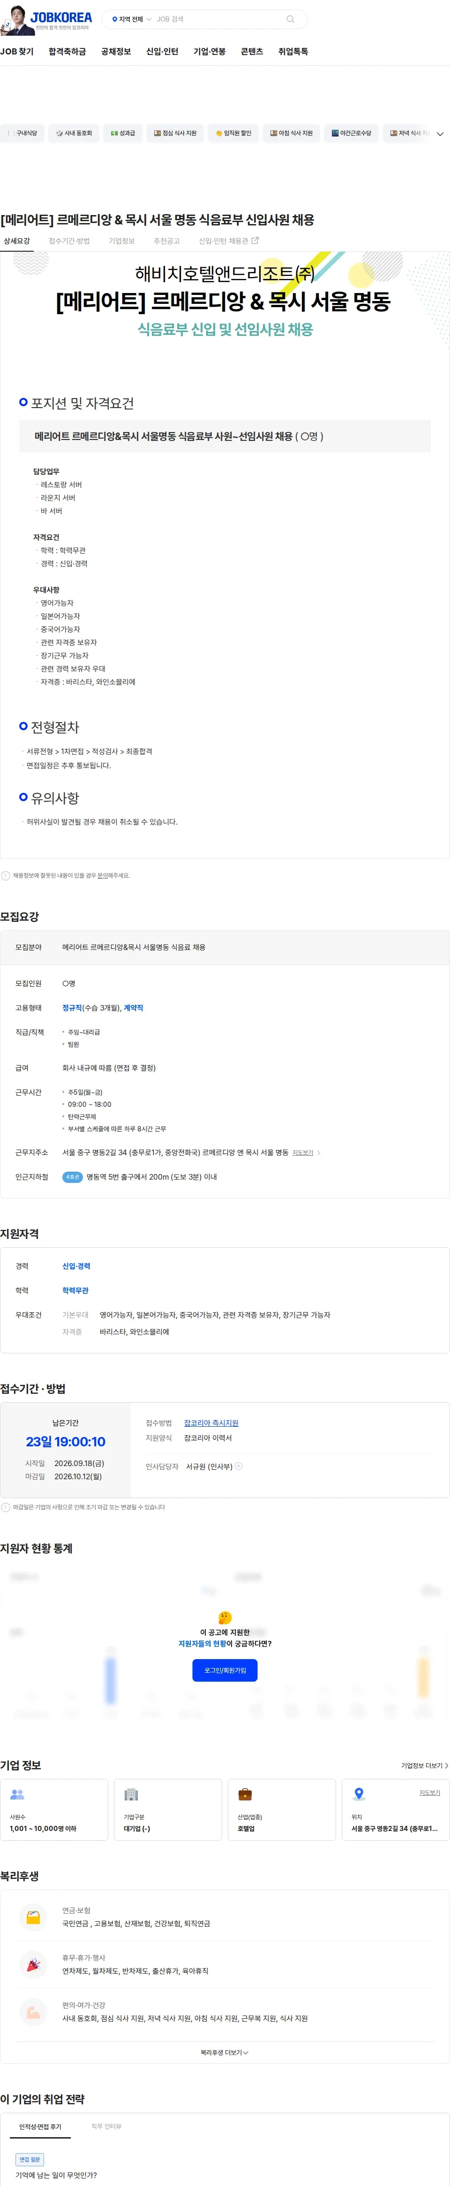This screenshot has height=2186, width=450.
Task: Open the JOB 찾기 menu
Action: click(17, 52)
